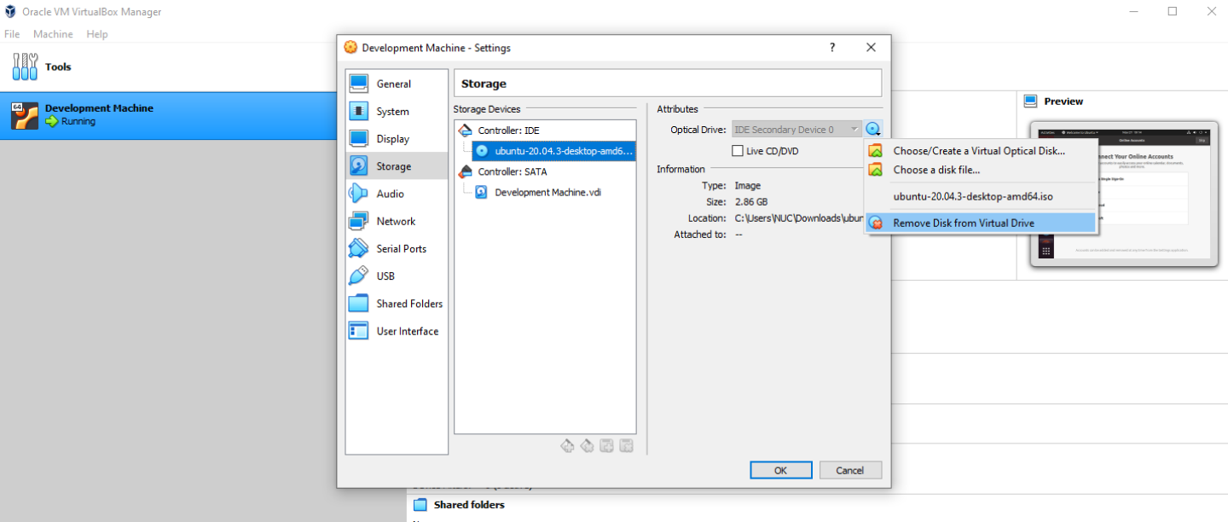The height and width of the screenshot is (522, 1228).
Task: Close the Development Machine Settings dialog
Action: pos(871,48)
